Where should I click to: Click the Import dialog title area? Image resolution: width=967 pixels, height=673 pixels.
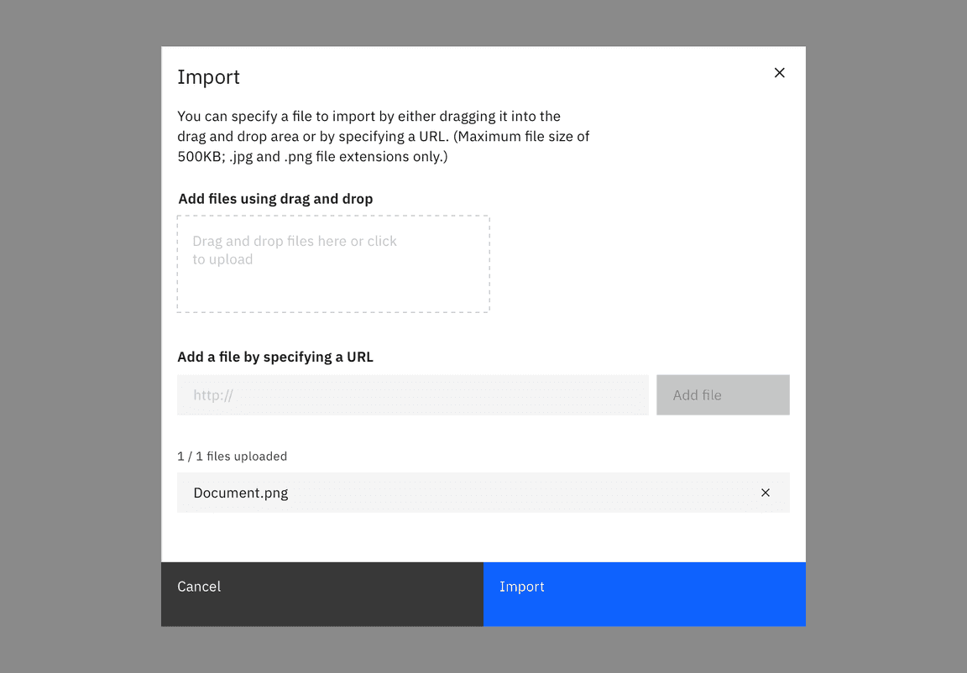tap(208, 76)
